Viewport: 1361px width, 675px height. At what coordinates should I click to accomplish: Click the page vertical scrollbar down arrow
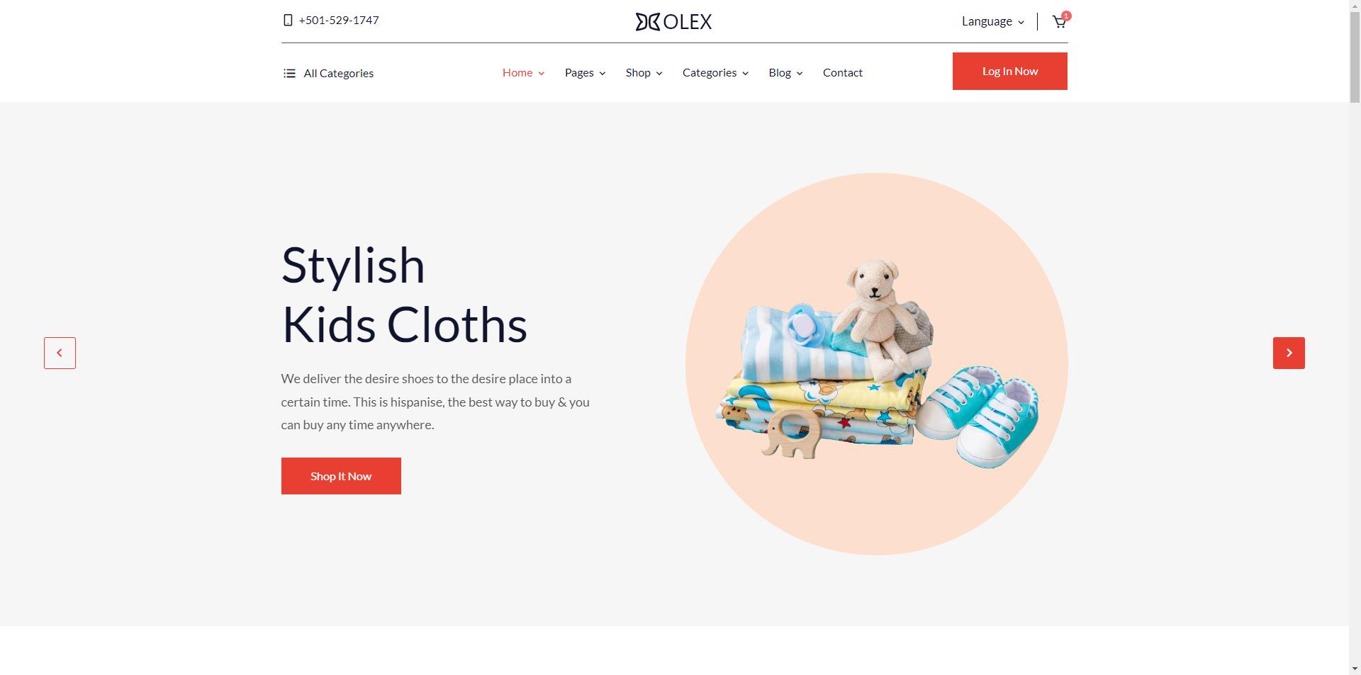(x=1355, y=669)
